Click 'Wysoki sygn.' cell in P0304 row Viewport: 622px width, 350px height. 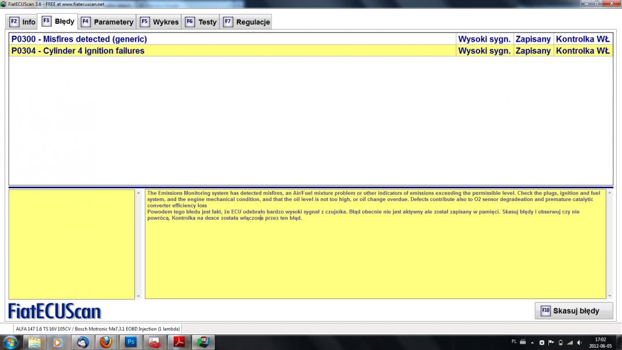pos(484,51)
